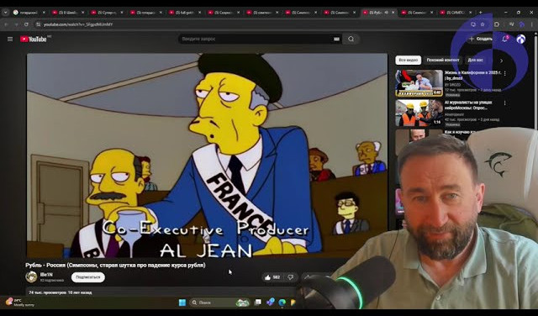
Task: Click the search magnifier button
Action: click(x=351, y=39)
